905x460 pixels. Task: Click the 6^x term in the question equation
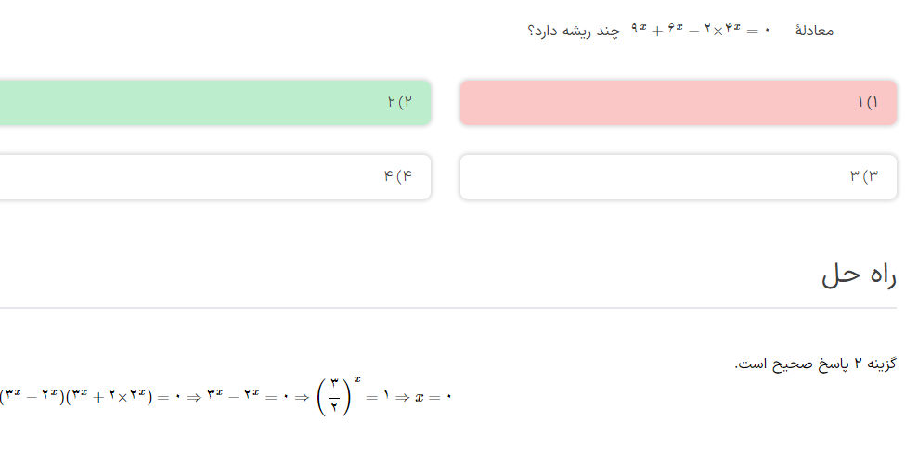coord(673,29)
